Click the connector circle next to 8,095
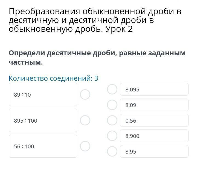The width and height of the screenshot is (197, 170). [112, 89]
